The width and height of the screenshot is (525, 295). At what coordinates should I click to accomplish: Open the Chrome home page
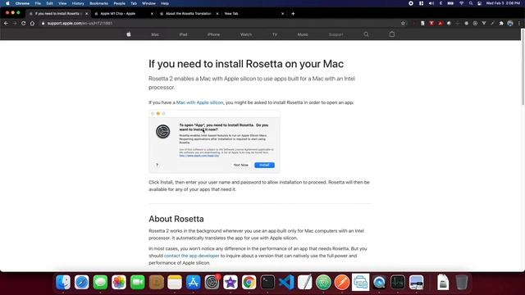[32, 24]
